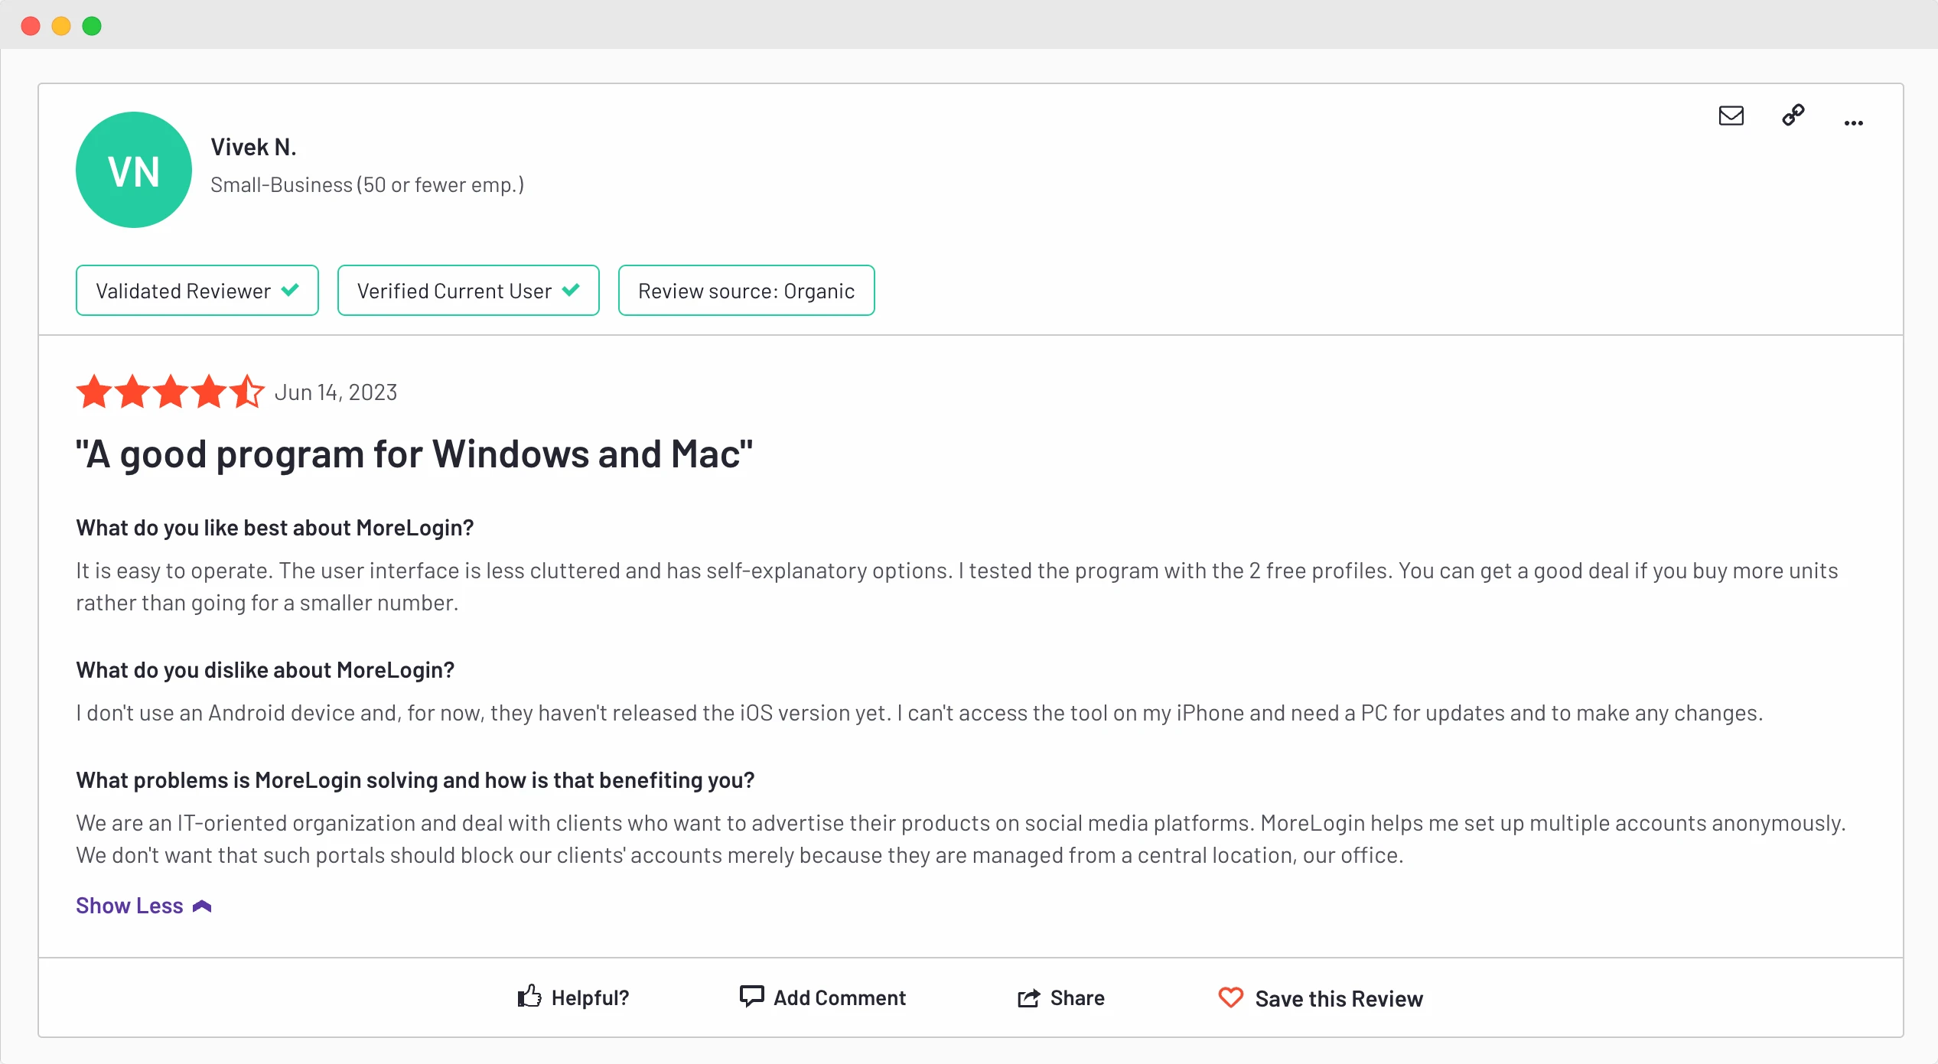The image size is (1938, 1064).
Task: Click heading "What do you like best about MoreLogin?"
Action: coord(275,528)
